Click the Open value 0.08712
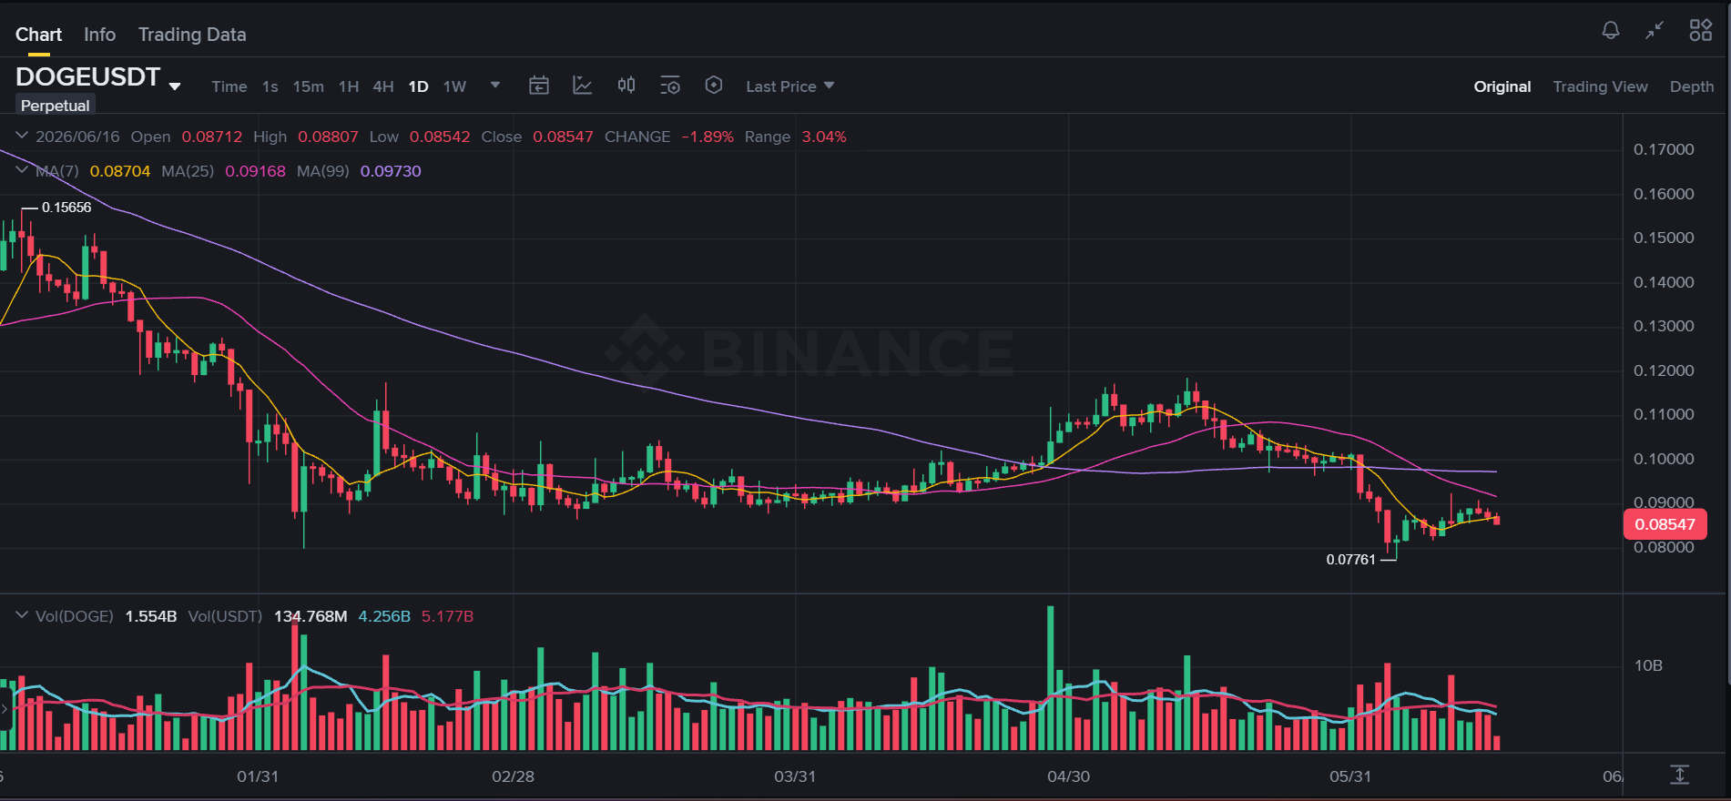This screenshot has height=801, width=1731. pos(212,137)
